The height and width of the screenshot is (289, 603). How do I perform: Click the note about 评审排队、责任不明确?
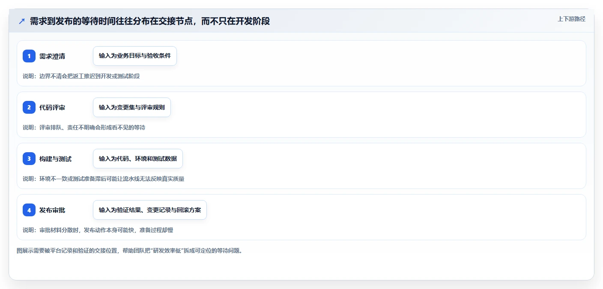click(x=84, y=127)
